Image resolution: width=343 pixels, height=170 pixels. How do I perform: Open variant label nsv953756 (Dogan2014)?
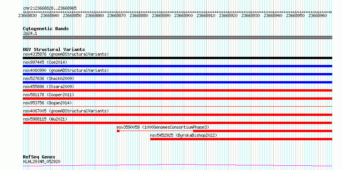[47, 103]
